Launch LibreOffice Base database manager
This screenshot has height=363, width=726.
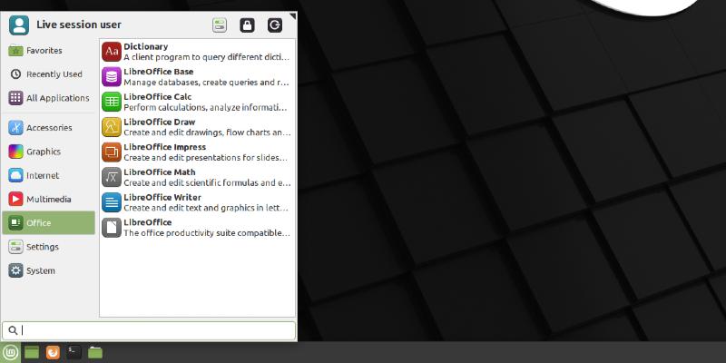196,77
